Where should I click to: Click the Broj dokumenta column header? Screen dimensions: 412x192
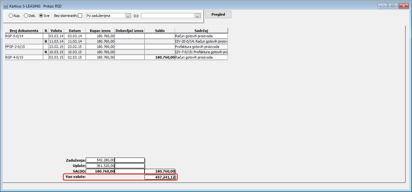tap(24, 31)
